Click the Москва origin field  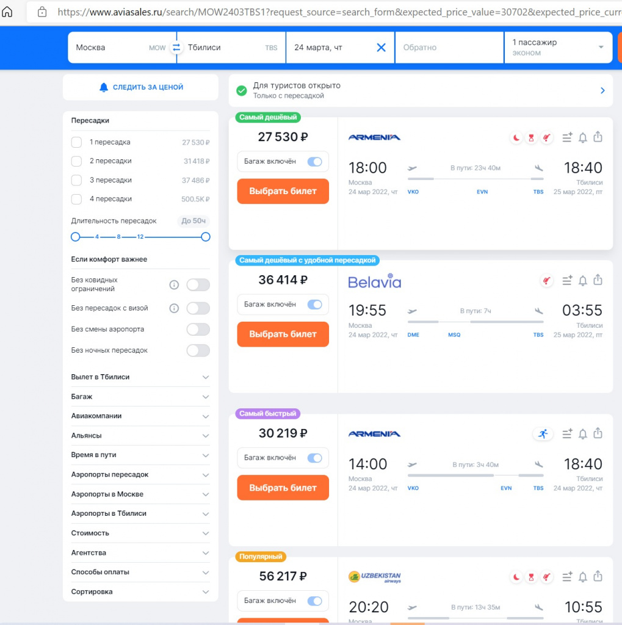point(122,48)
